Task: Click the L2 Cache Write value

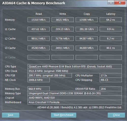Action: pos(62,38)
